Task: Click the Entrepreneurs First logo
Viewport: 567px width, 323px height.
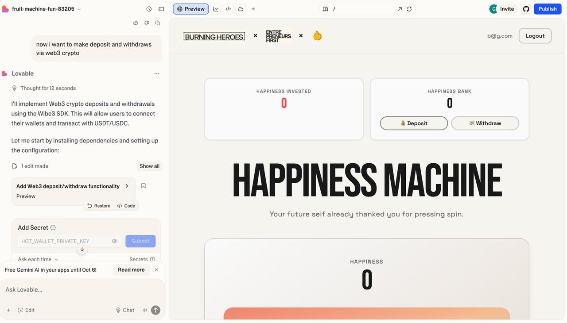Action: point(278,36)
